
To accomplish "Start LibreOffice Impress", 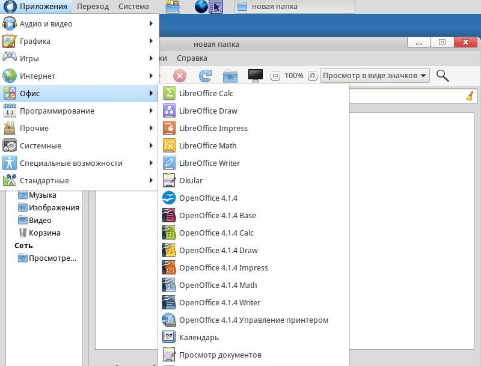I will click(x=253, y=128).
